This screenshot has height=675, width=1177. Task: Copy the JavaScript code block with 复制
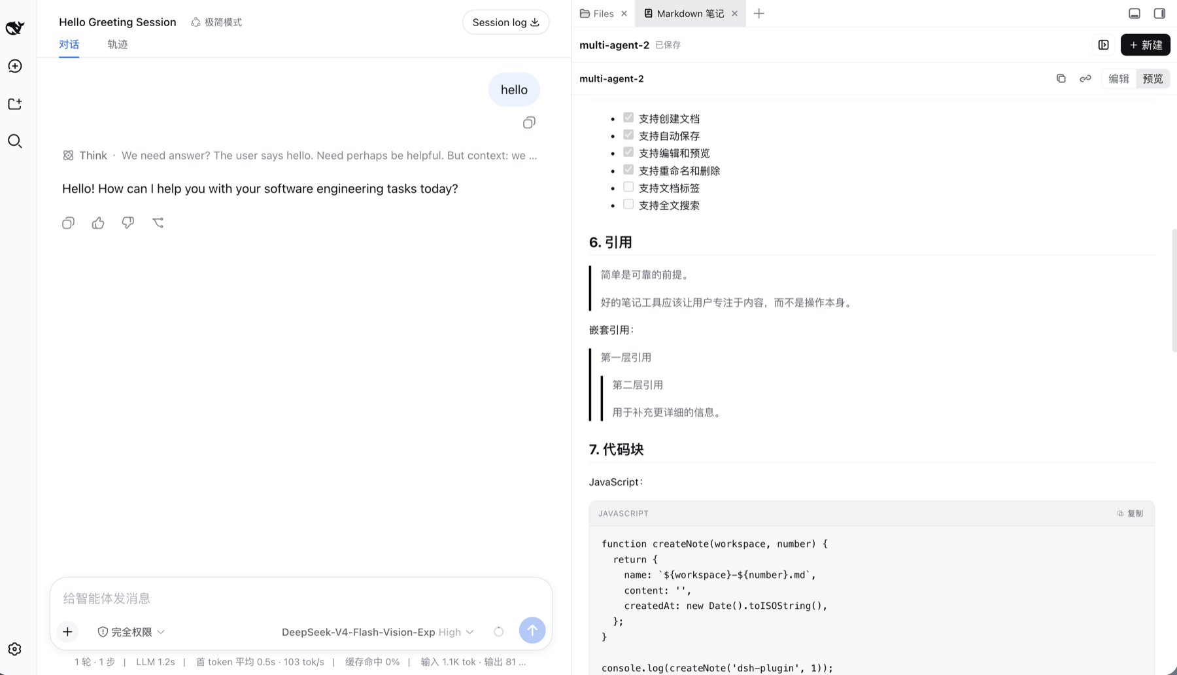[x=1131, y=513]
